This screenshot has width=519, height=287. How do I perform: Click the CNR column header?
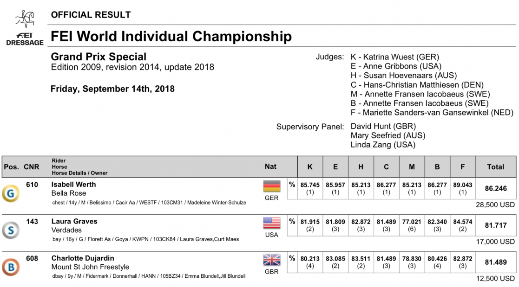[32, 167]
